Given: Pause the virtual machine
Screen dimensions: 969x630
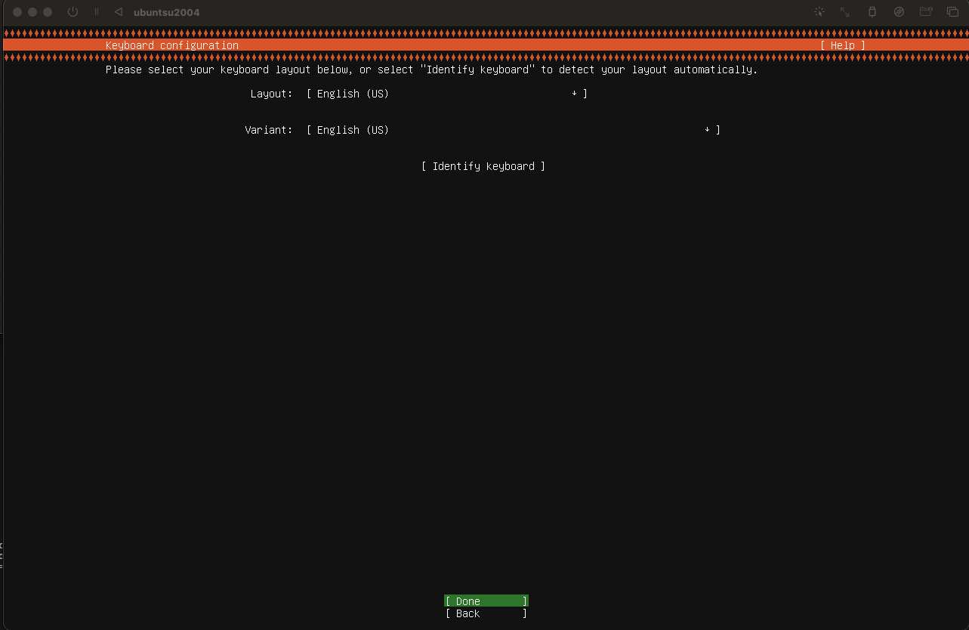Looking at the screenshot, I should [x=97, y=12].
